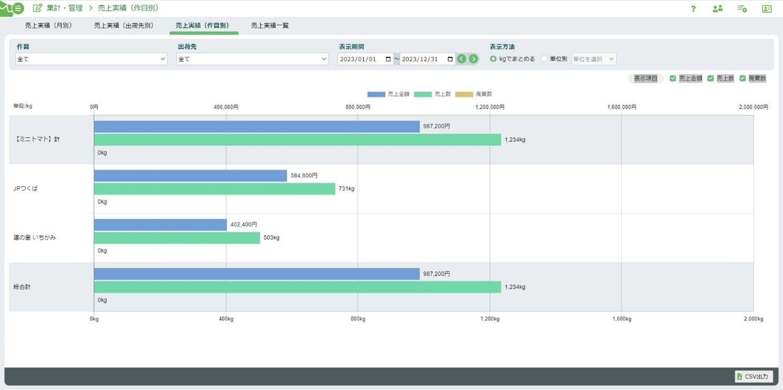This screenshot has height=390, width=783.
Task: Click the help question mark icon
Action: click(x=693, y=9)
